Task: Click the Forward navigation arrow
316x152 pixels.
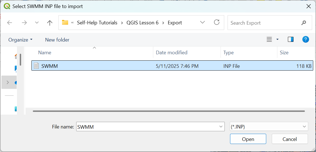Action: 24,23
